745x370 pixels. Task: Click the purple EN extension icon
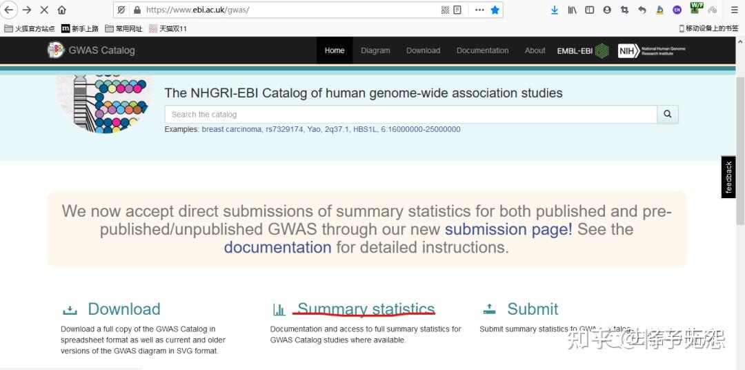pyautogui.click(x=677, y=10)
